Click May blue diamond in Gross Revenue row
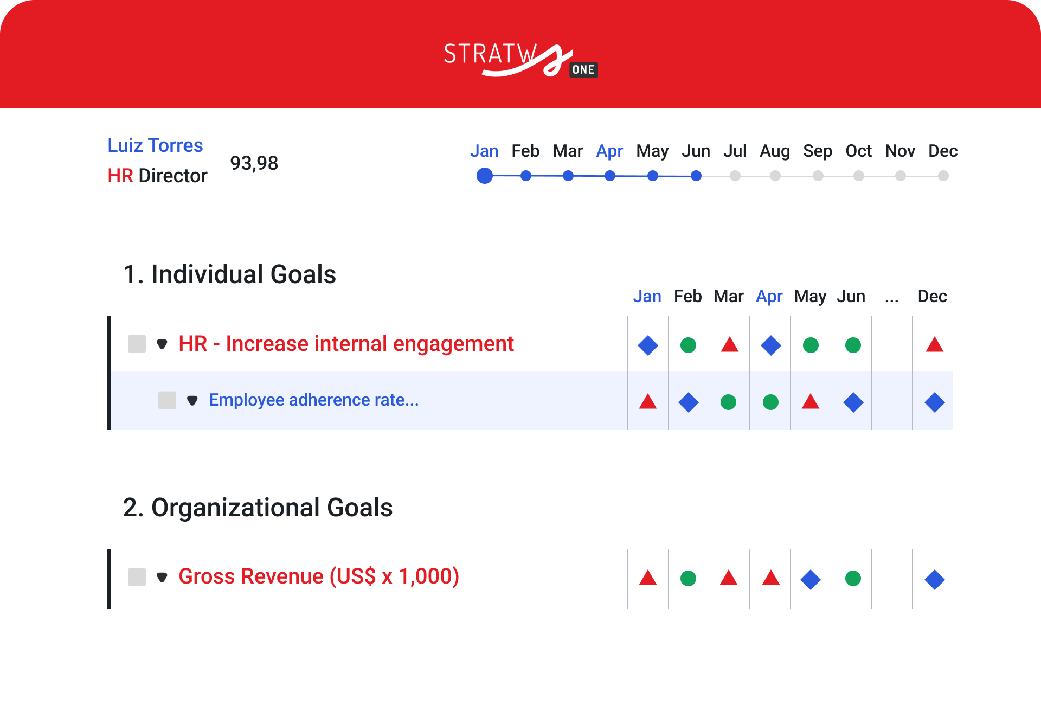The height and width of the screenshot is (705, 1041). pyautogui.click(x=811, y=579)
